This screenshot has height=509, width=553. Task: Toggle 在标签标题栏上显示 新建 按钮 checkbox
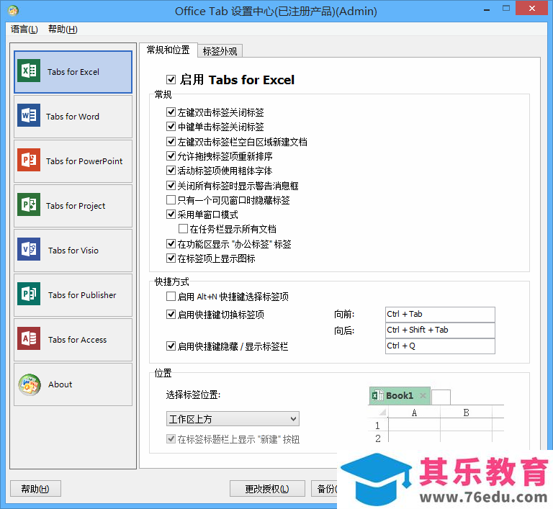click(x=171, y=438)
